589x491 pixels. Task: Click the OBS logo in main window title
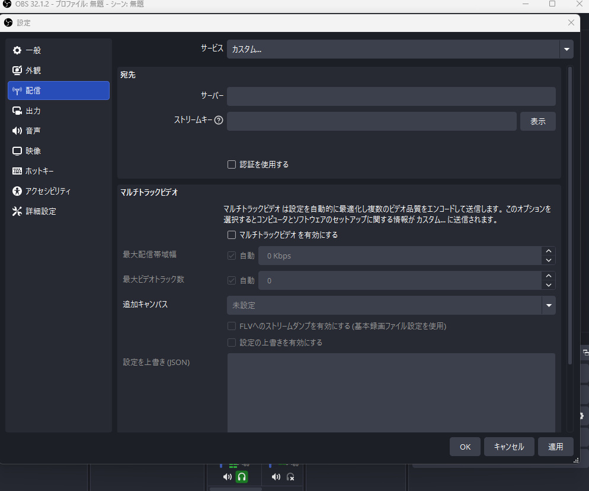coord(7,4)
